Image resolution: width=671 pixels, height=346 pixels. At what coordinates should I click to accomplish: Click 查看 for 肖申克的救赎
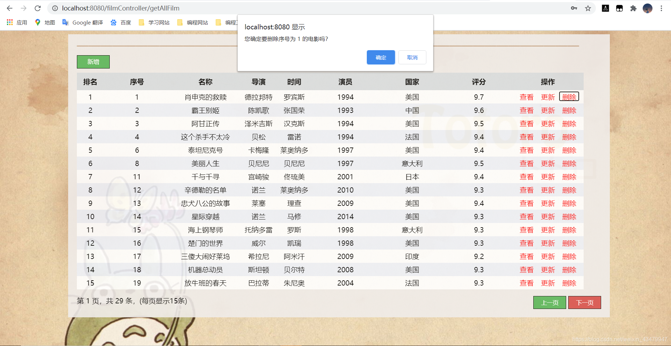526,97
